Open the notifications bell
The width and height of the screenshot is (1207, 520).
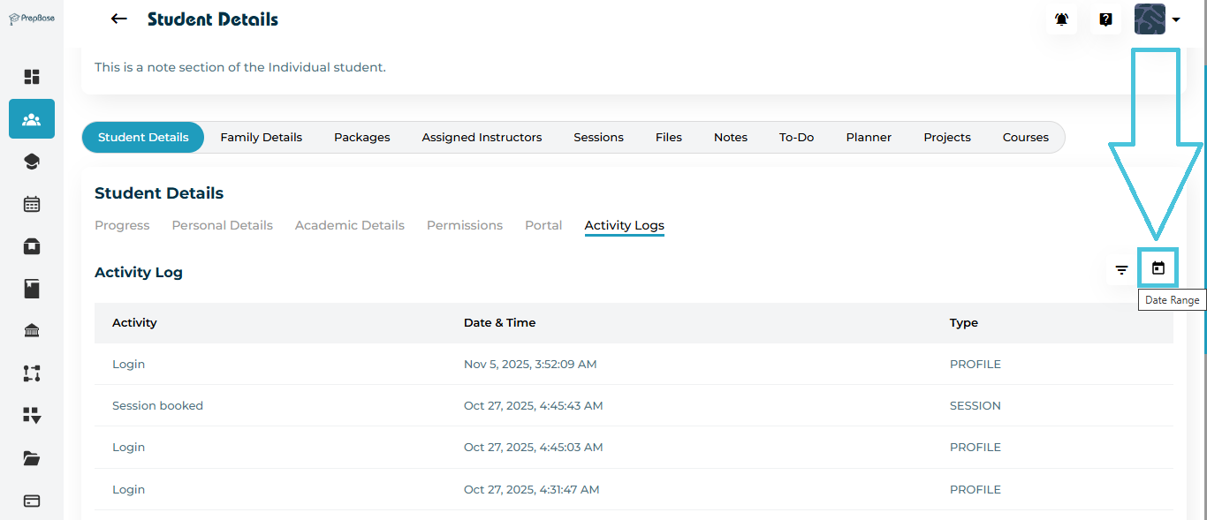(x=1061, y=19)
